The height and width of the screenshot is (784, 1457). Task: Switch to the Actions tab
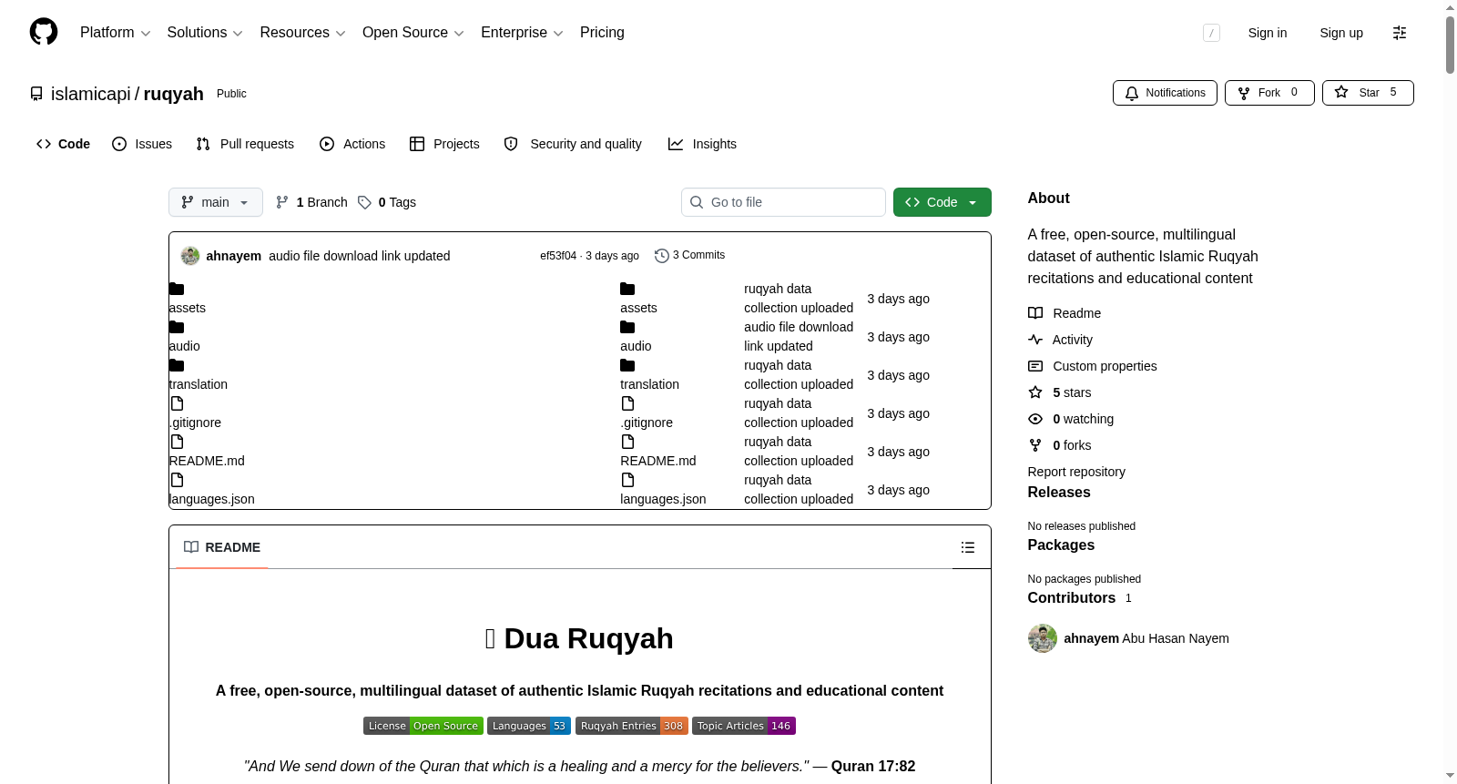click(x=352, y=144)
